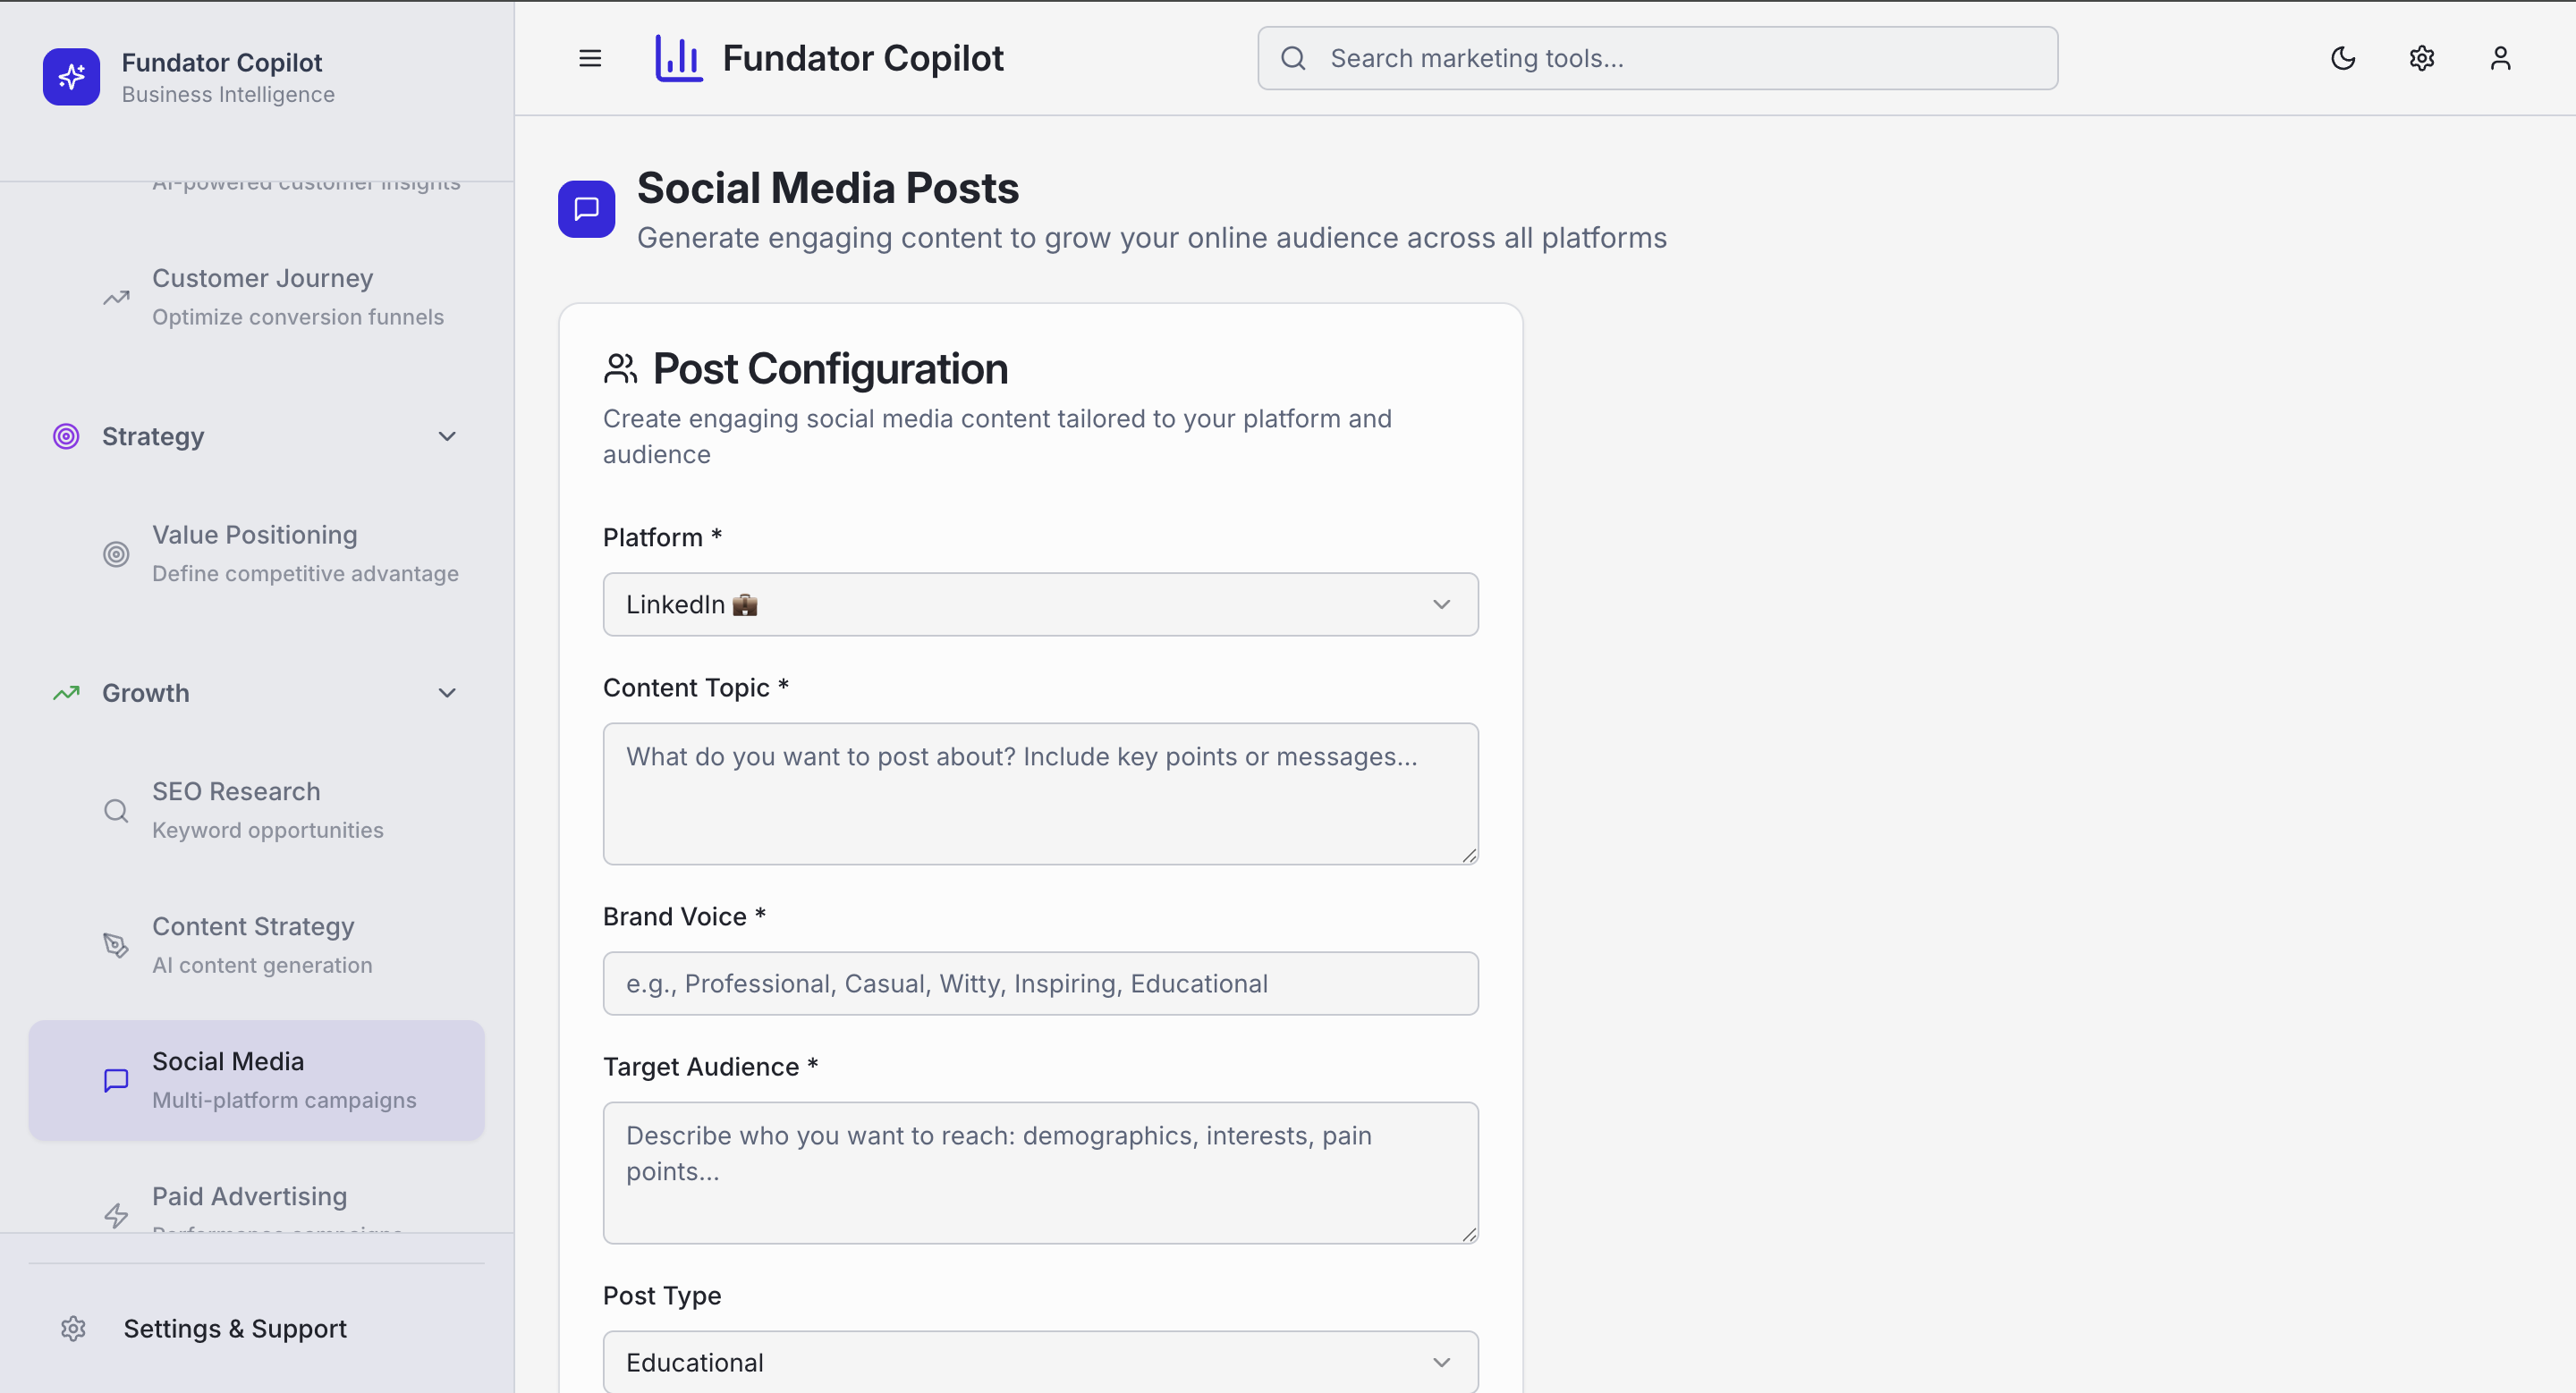This screenshot has width=2576, height=1393.
Task: Open settings via the header gear icon
Action: [x=2421, y=58]
